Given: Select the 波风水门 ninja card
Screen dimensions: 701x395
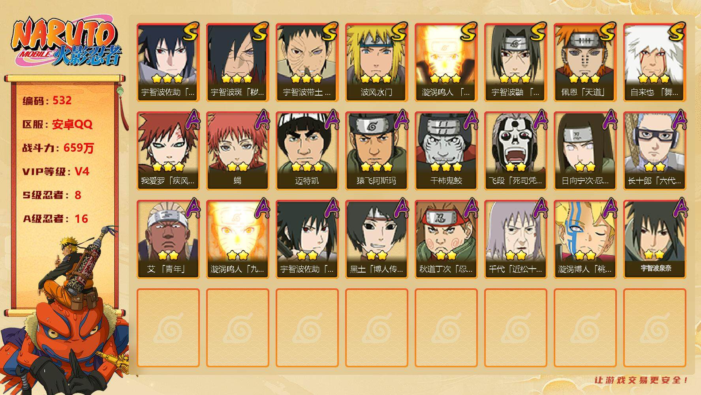Looking at the screenshot, I should (376, 62).
